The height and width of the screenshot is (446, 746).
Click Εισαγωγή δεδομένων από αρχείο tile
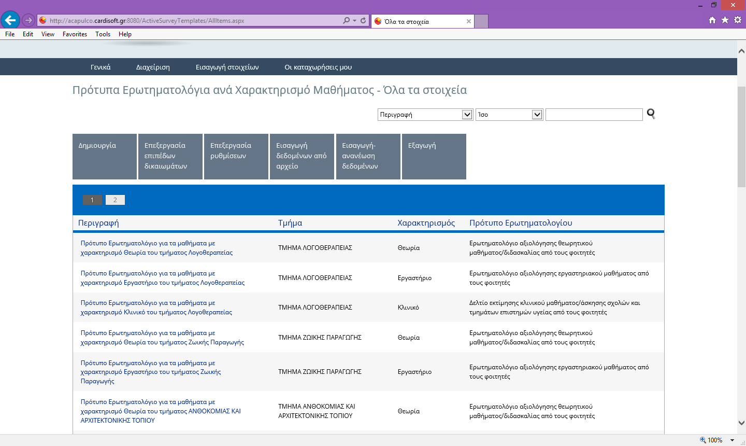click(302, 157)
